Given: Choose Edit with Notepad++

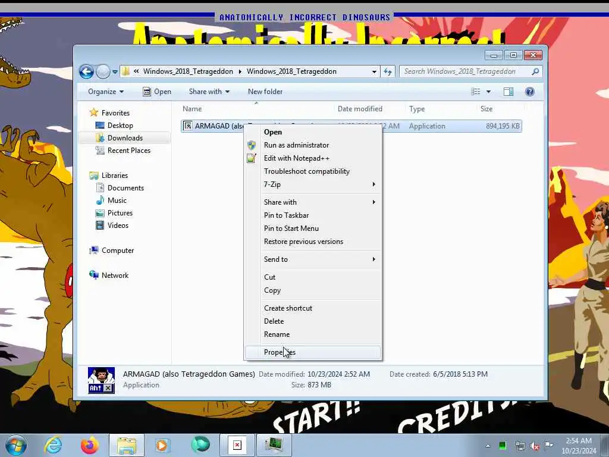Looking at the screenshot, I should (x=313, y=158).
